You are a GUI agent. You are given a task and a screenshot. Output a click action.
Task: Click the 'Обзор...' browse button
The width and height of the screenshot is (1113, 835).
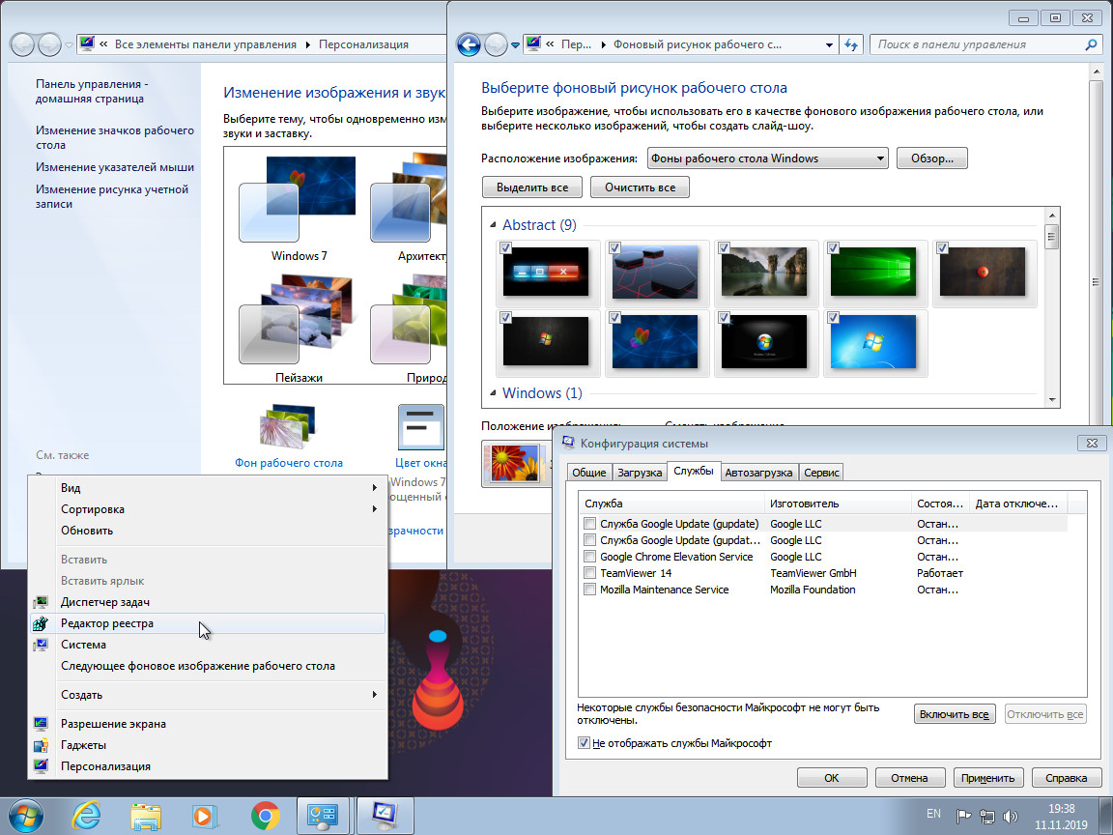coord(931,158)
